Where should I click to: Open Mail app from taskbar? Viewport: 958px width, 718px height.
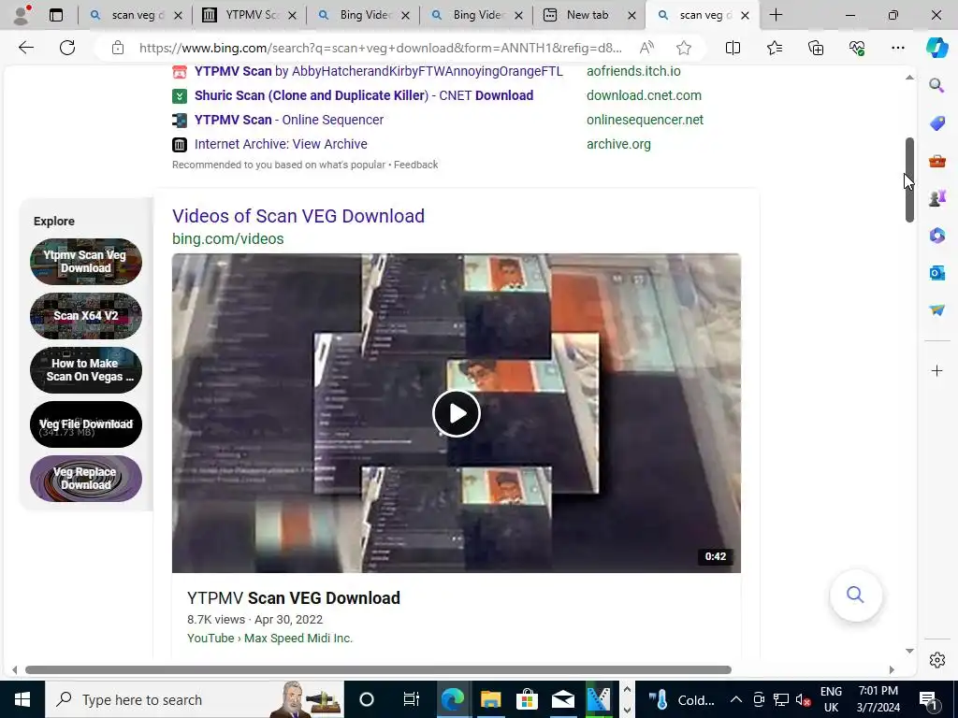click(x=562, y=699)
